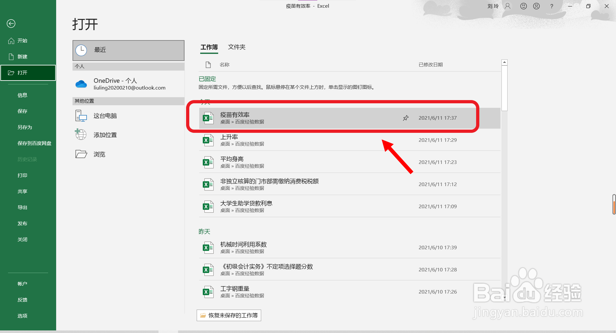
Task: Click the add-location globe icon
Action: [81, 134]
